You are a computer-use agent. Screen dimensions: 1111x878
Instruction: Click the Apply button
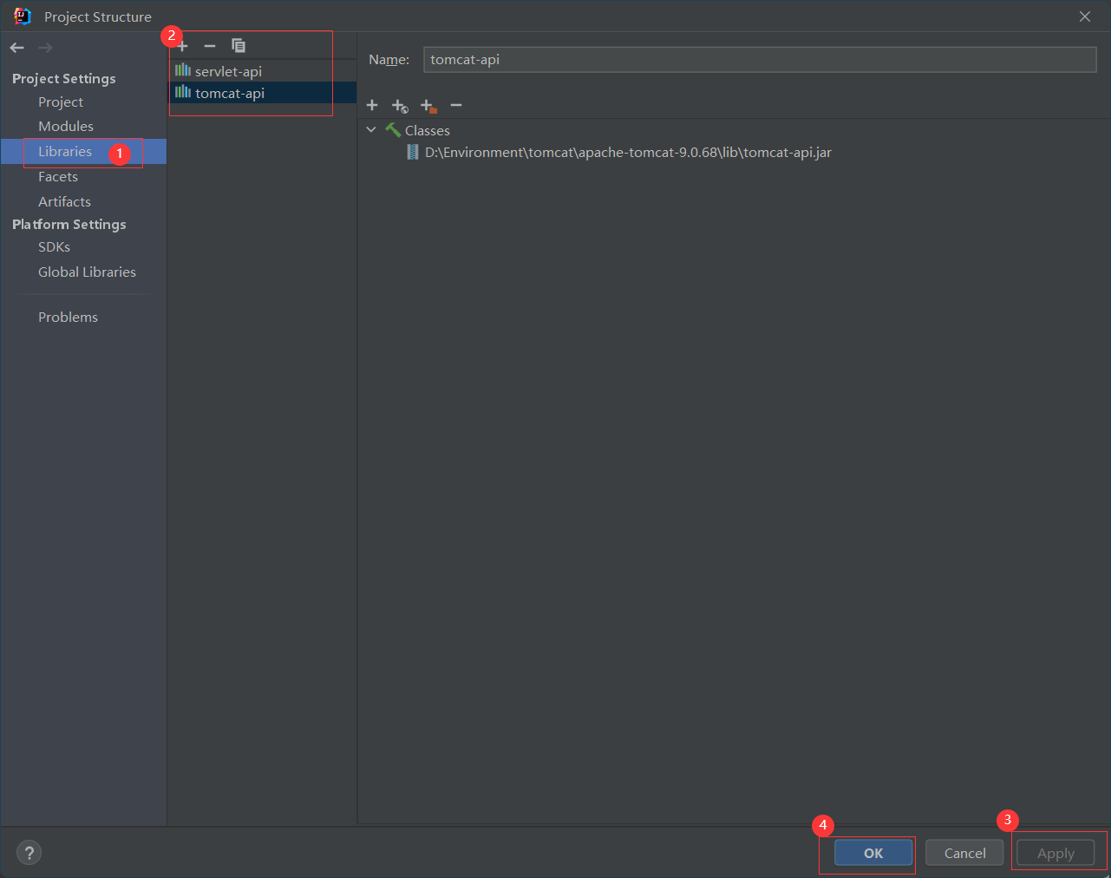tap(1055, 853)
